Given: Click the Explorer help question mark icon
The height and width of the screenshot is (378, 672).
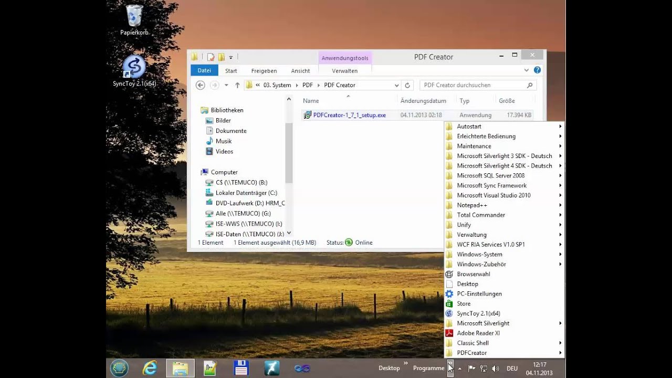Looking at the screenshot, I should pyautogui.click(x=537, y=70).
